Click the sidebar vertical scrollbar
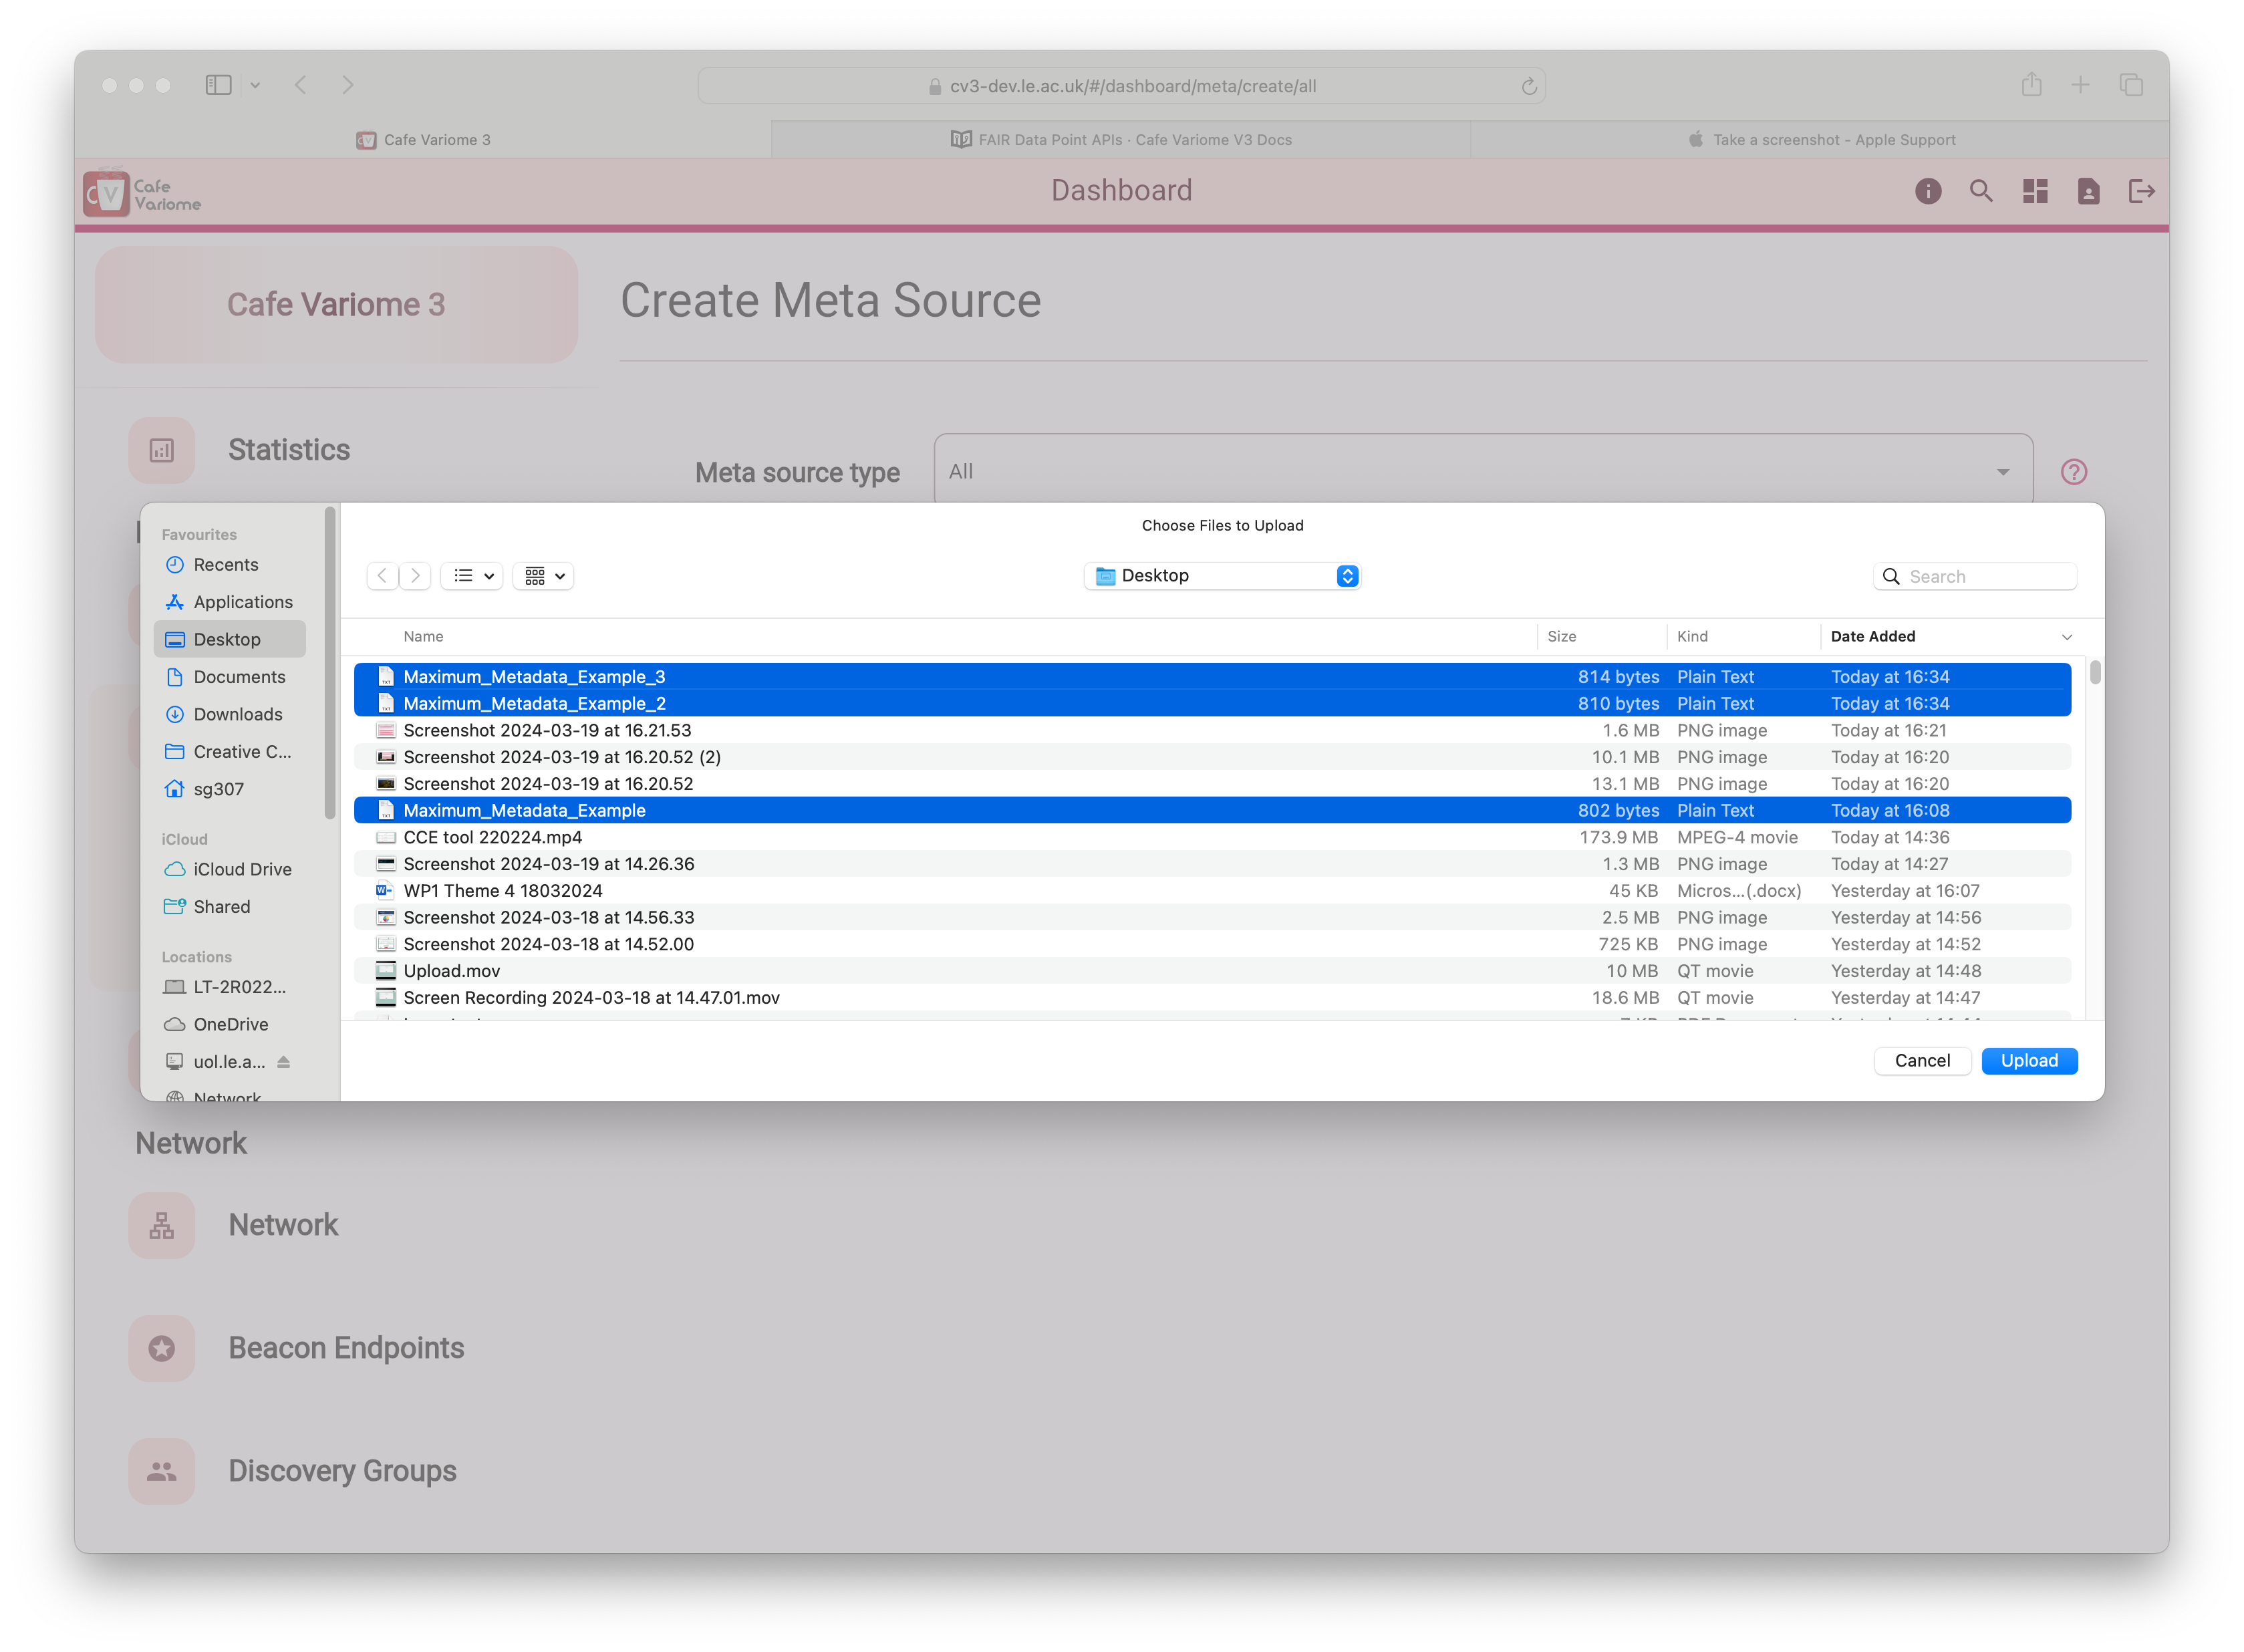This screenshot has height=1652, width=2244. click(x=329, y=664)
